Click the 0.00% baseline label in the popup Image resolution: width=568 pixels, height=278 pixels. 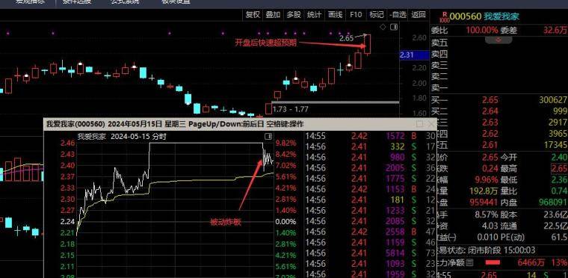coord(286,221)
